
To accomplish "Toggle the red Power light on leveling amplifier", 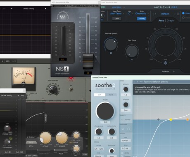I will (x=71, y=78).
